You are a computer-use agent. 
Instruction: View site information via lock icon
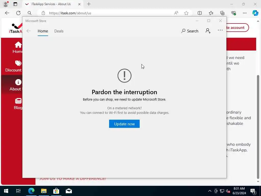coord(43,13)
